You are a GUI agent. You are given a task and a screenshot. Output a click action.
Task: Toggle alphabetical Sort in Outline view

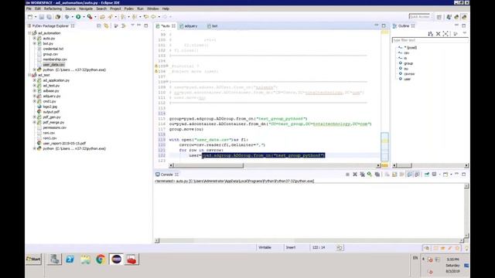[x=430, y=34]
